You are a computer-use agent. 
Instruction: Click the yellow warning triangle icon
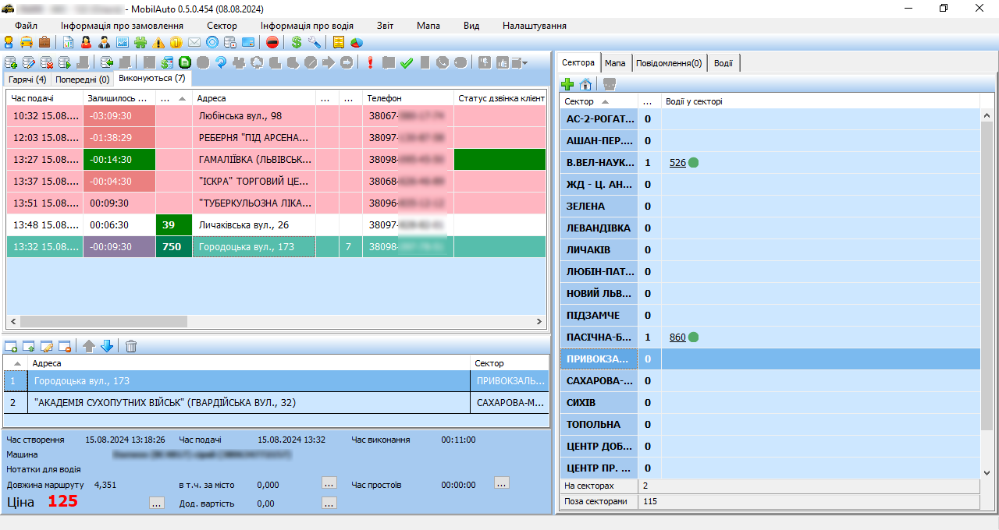coord(159,43)
